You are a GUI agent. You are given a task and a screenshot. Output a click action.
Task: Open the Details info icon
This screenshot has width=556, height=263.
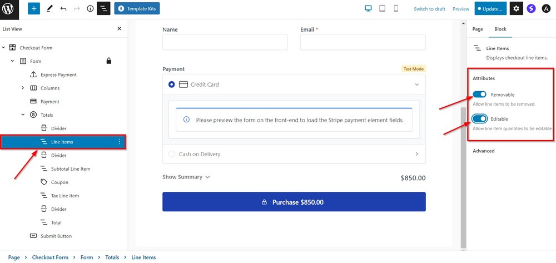pyautogui.click(x=90, y=9)
